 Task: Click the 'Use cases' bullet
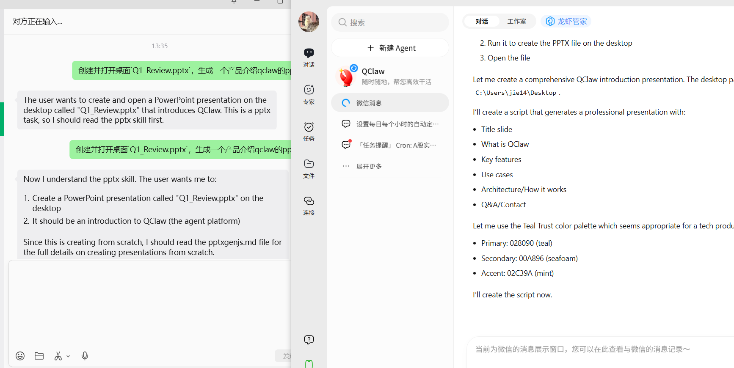click(x=497, y=175)
